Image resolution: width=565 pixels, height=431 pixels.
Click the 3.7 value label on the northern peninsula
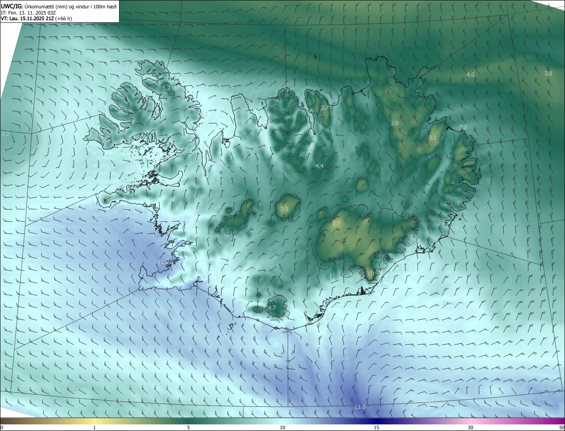[325, 108]
